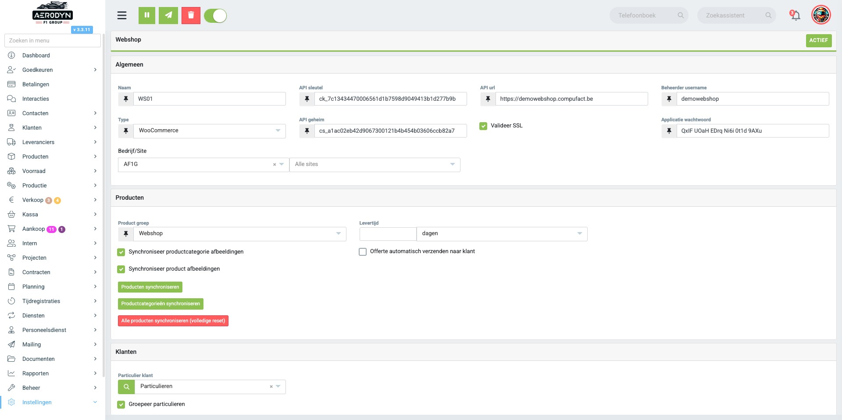Click the Mailing paper plane sidebar icon
This screenshot has height=420, width=842.
click(x=11, y=345)
